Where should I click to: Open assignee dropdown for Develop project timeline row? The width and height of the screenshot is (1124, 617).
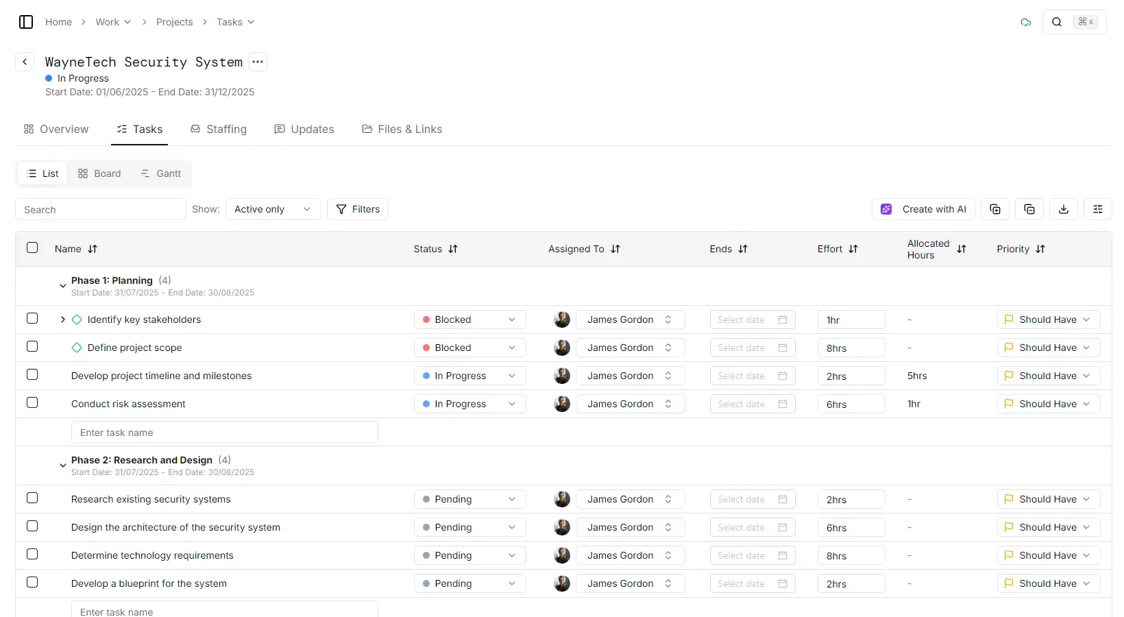pos(630,376)
